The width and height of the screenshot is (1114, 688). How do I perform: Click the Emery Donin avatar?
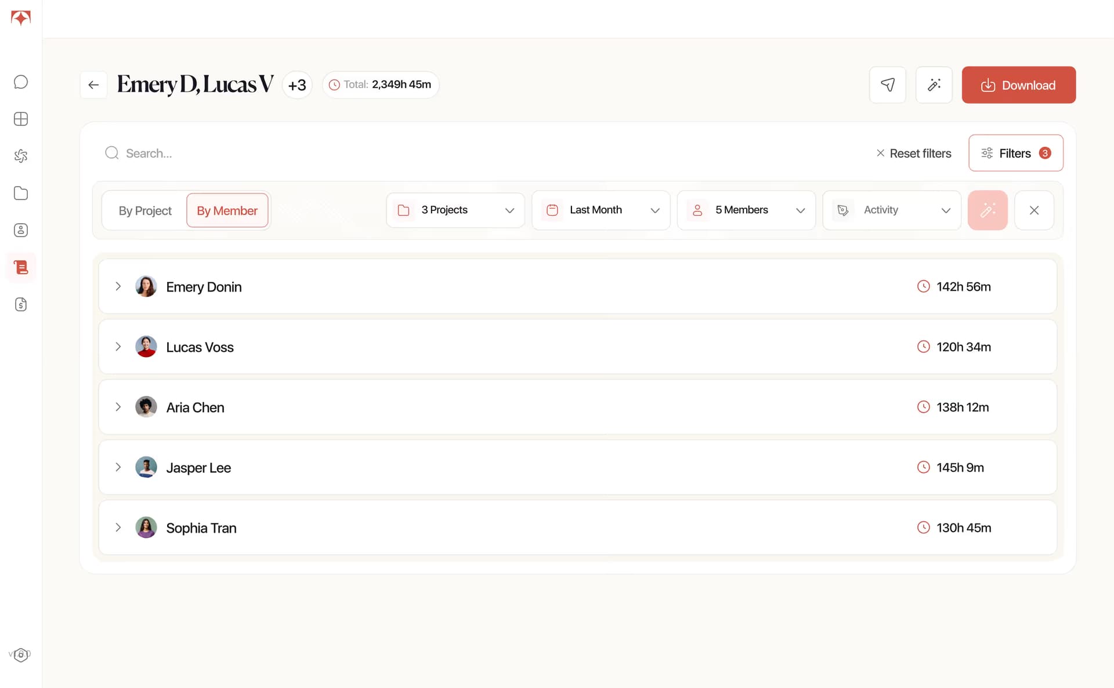146,286
